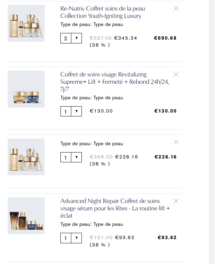Click quantity value 2 for Re-Nutriv Coffret
The height and width of the screenshot is (264, 215).
(66, 38)
